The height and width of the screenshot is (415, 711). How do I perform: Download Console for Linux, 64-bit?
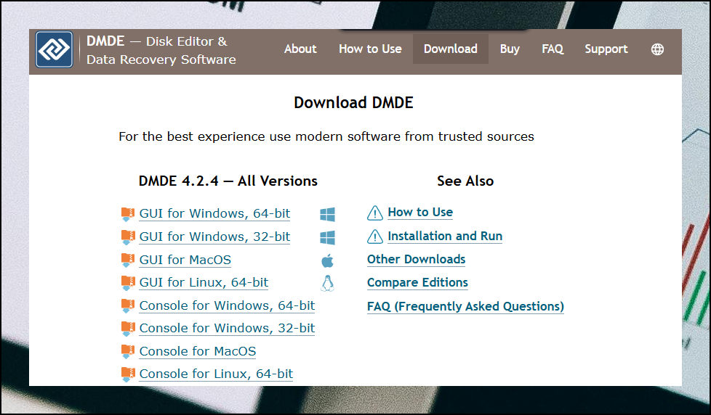pyautogui.click(x=216, y=374)
